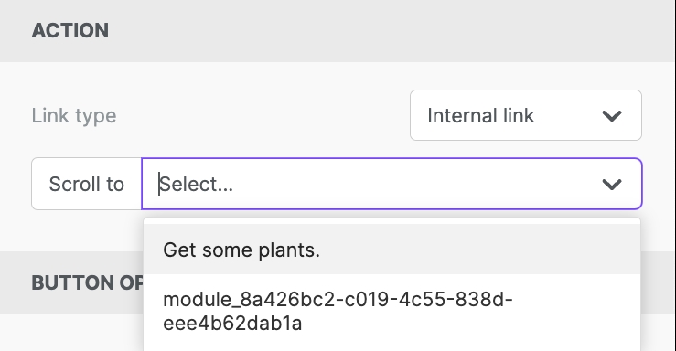The height and width of the screenshot is (351, 676).
Task: Select the "Get some plants." option
Action: pyautogui.click(x=392, y=250)
